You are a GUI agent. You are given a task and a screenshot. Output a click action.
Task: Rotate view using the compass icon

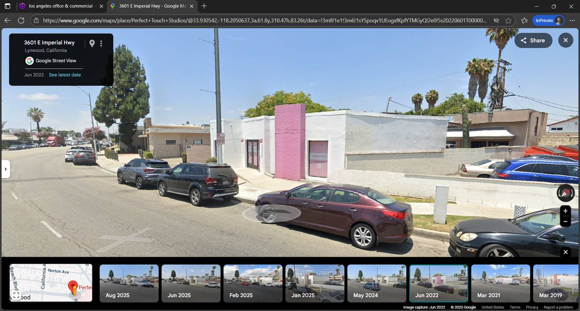click(565, 193)
